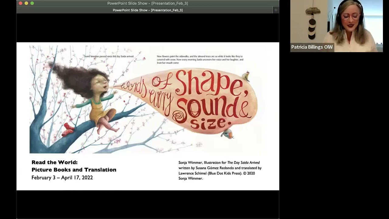Click the Saida illustration on the slide
The height and width of the screenshot is (219, 389).
147,99
